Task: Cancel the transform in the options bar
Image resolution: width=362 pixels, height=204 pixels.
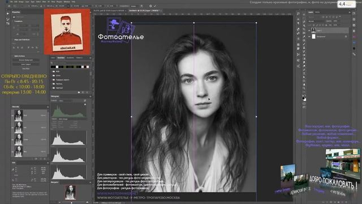Action: 150,6
